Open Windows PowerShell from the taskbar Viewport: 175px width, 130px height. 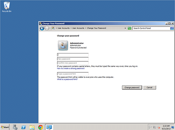(x=24, y=127)
